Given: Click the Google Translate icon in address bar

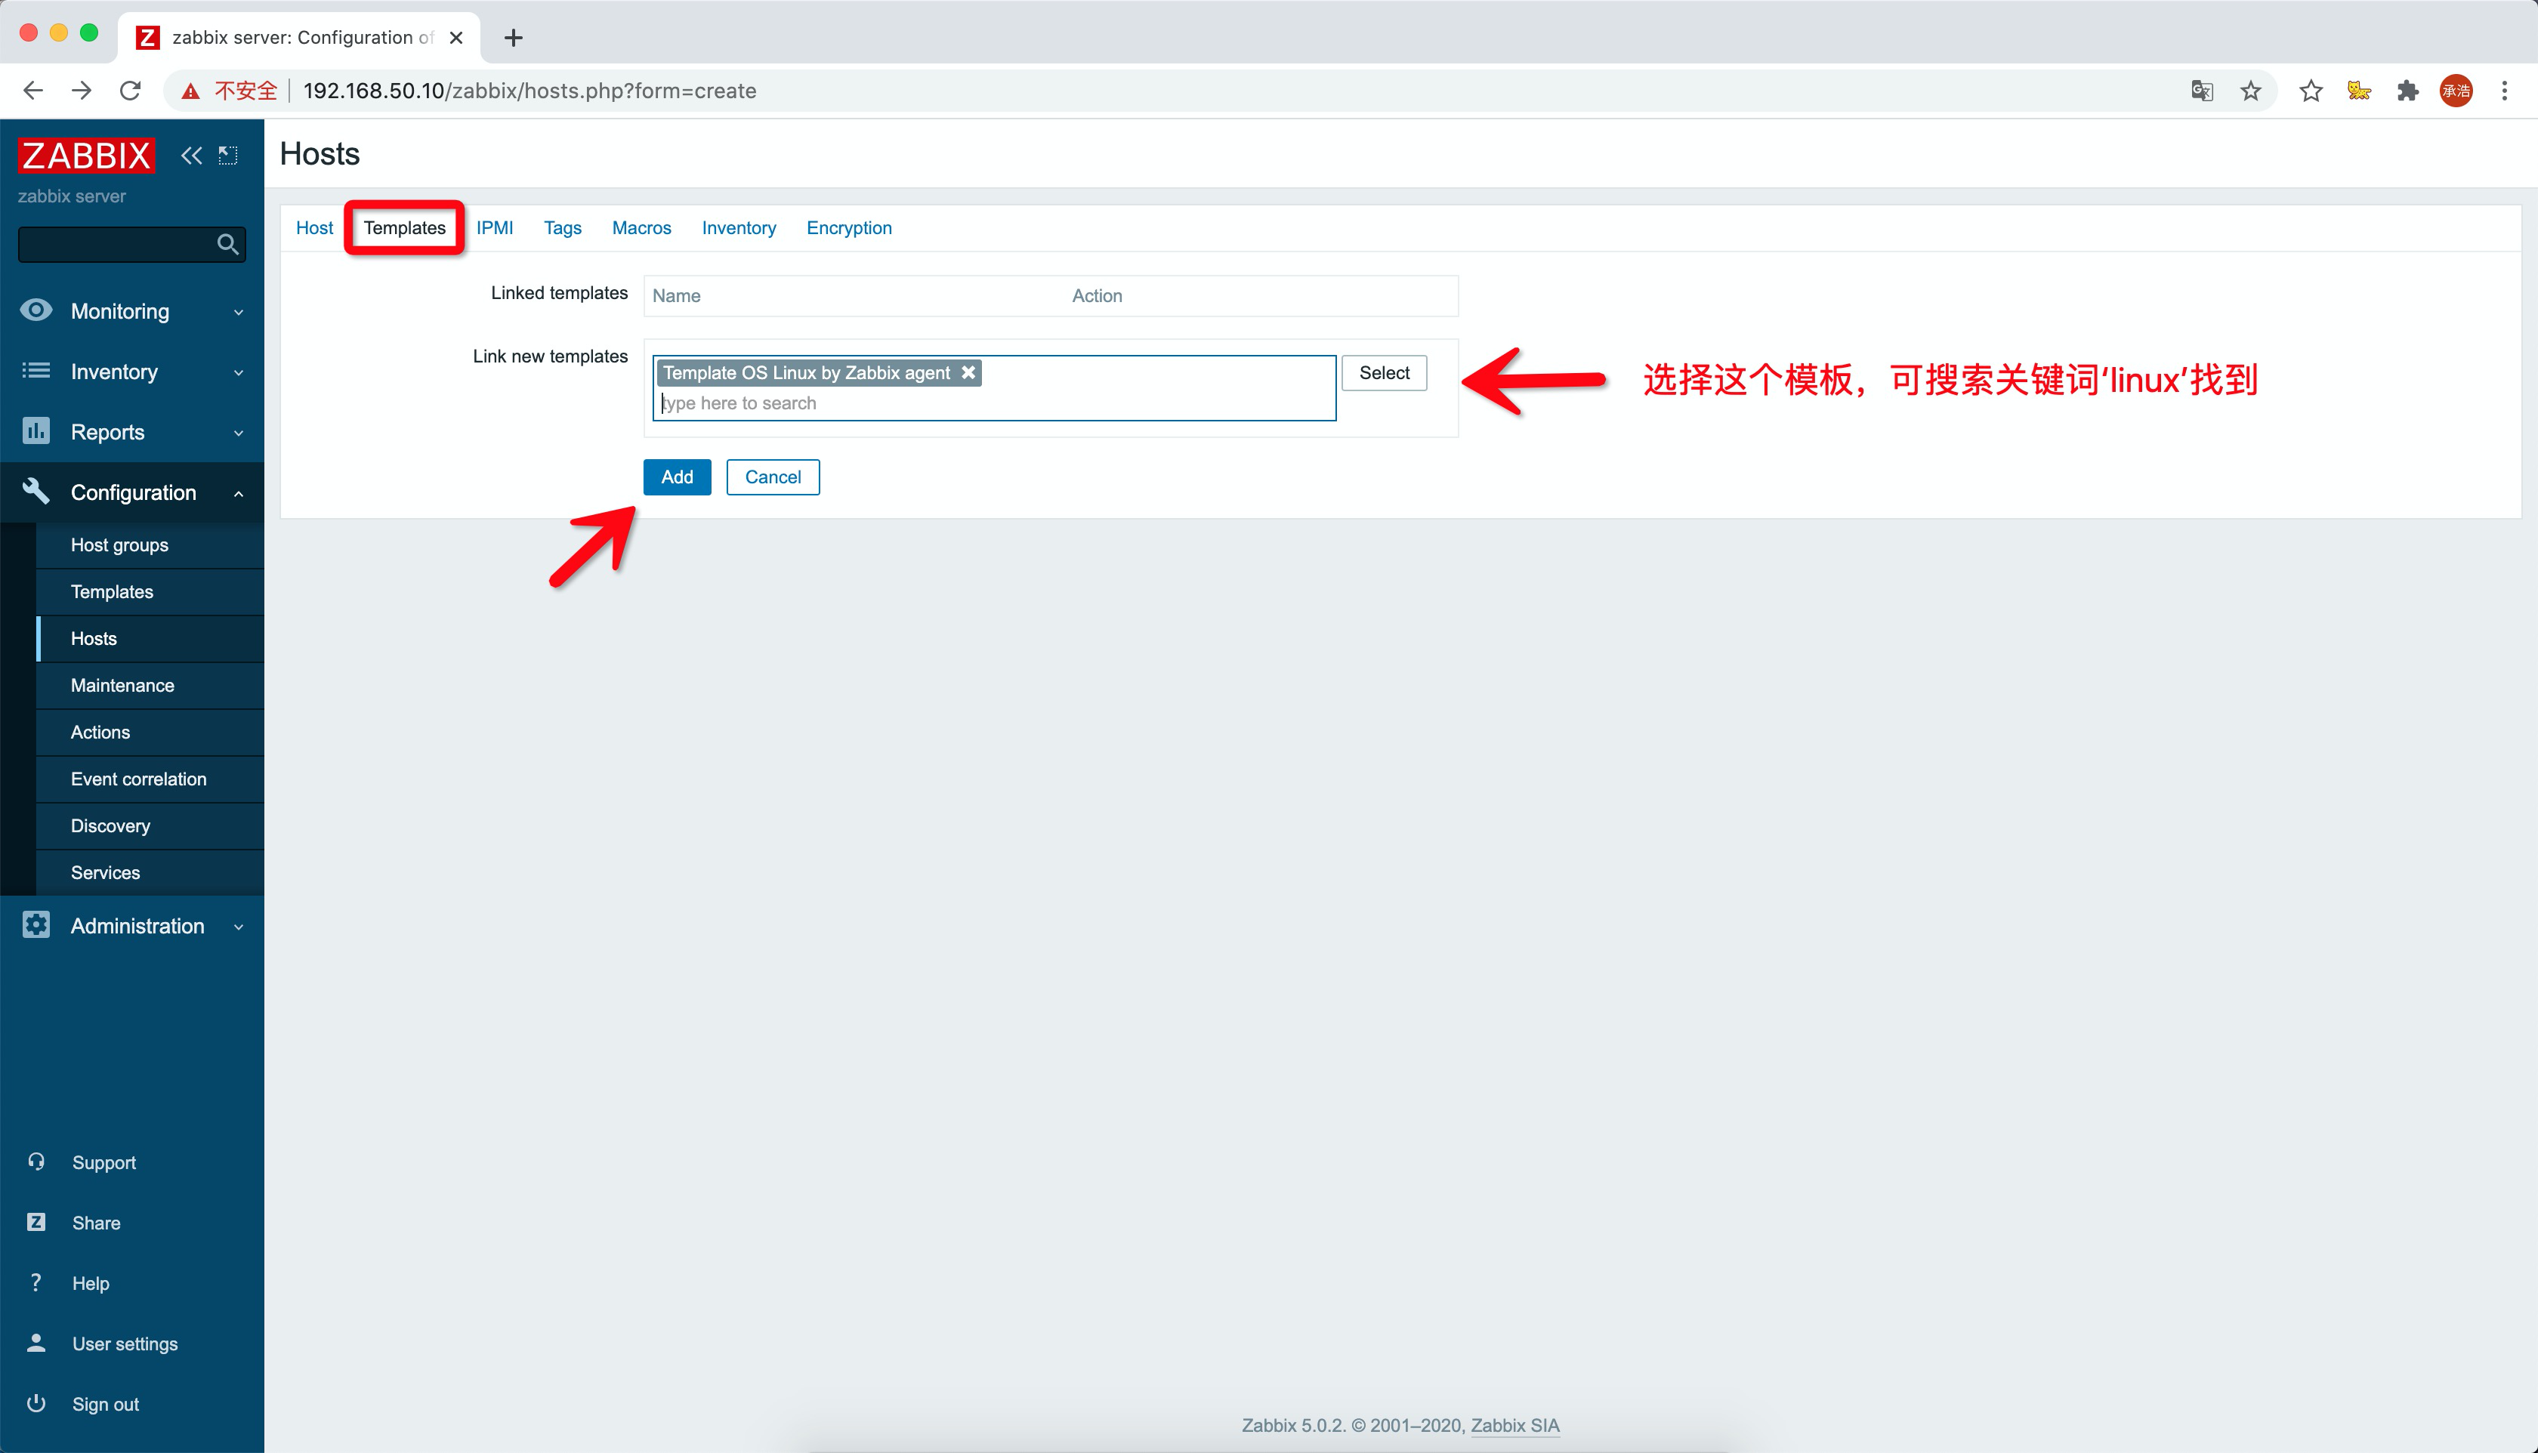Looking at the screenshot, I should click(2202, 91).
